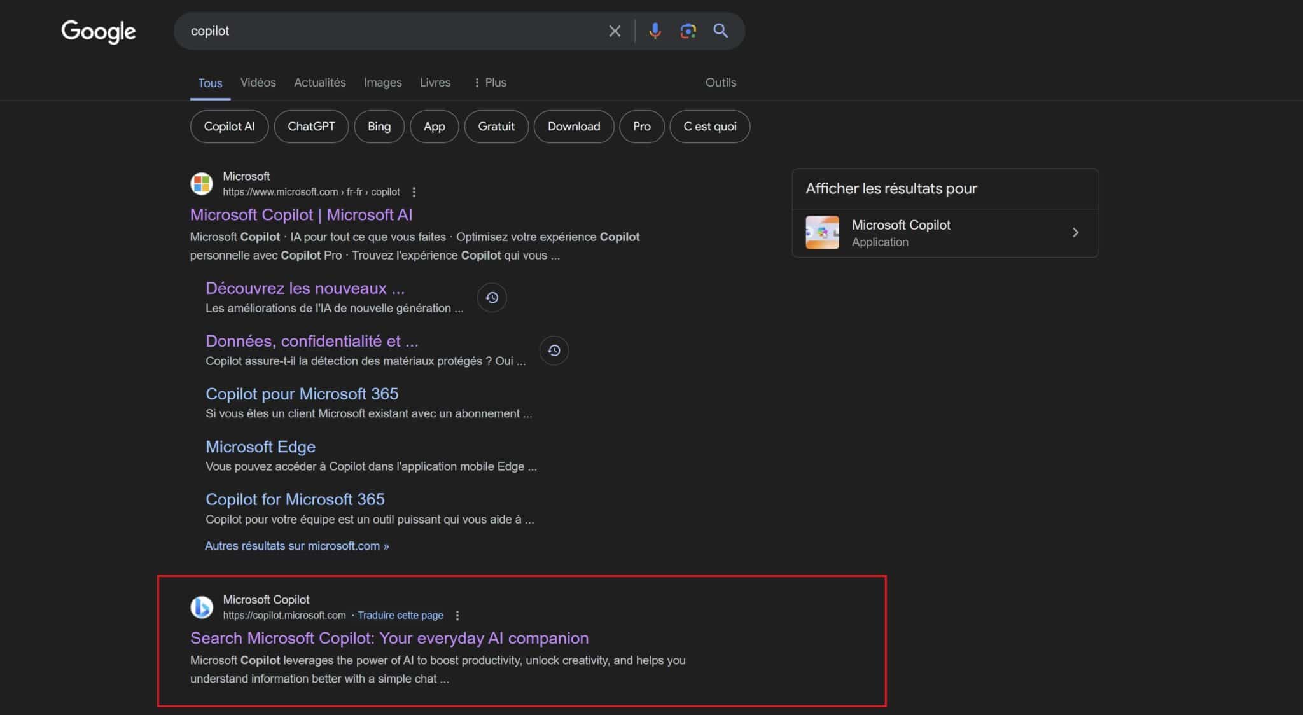
Task: Open Copilot for Microsoft 365 link
Action: (295, 499)
